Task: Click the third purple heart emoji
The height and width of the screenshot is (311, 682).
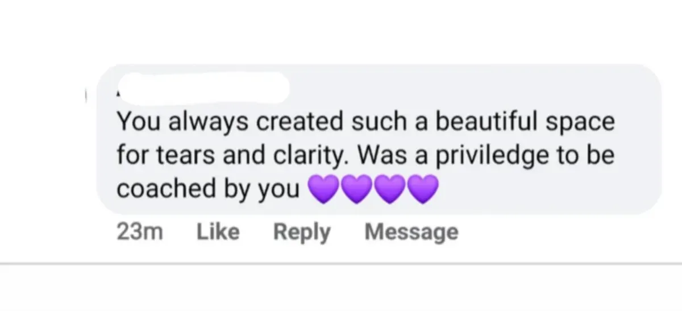Action: (x=391, y=189)
